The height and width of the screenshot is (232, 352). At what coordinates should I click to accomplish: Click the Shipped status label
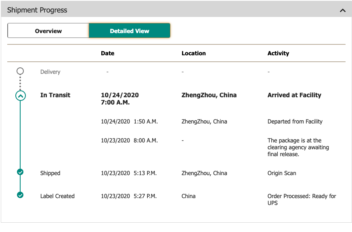click(x=50, y=173)
